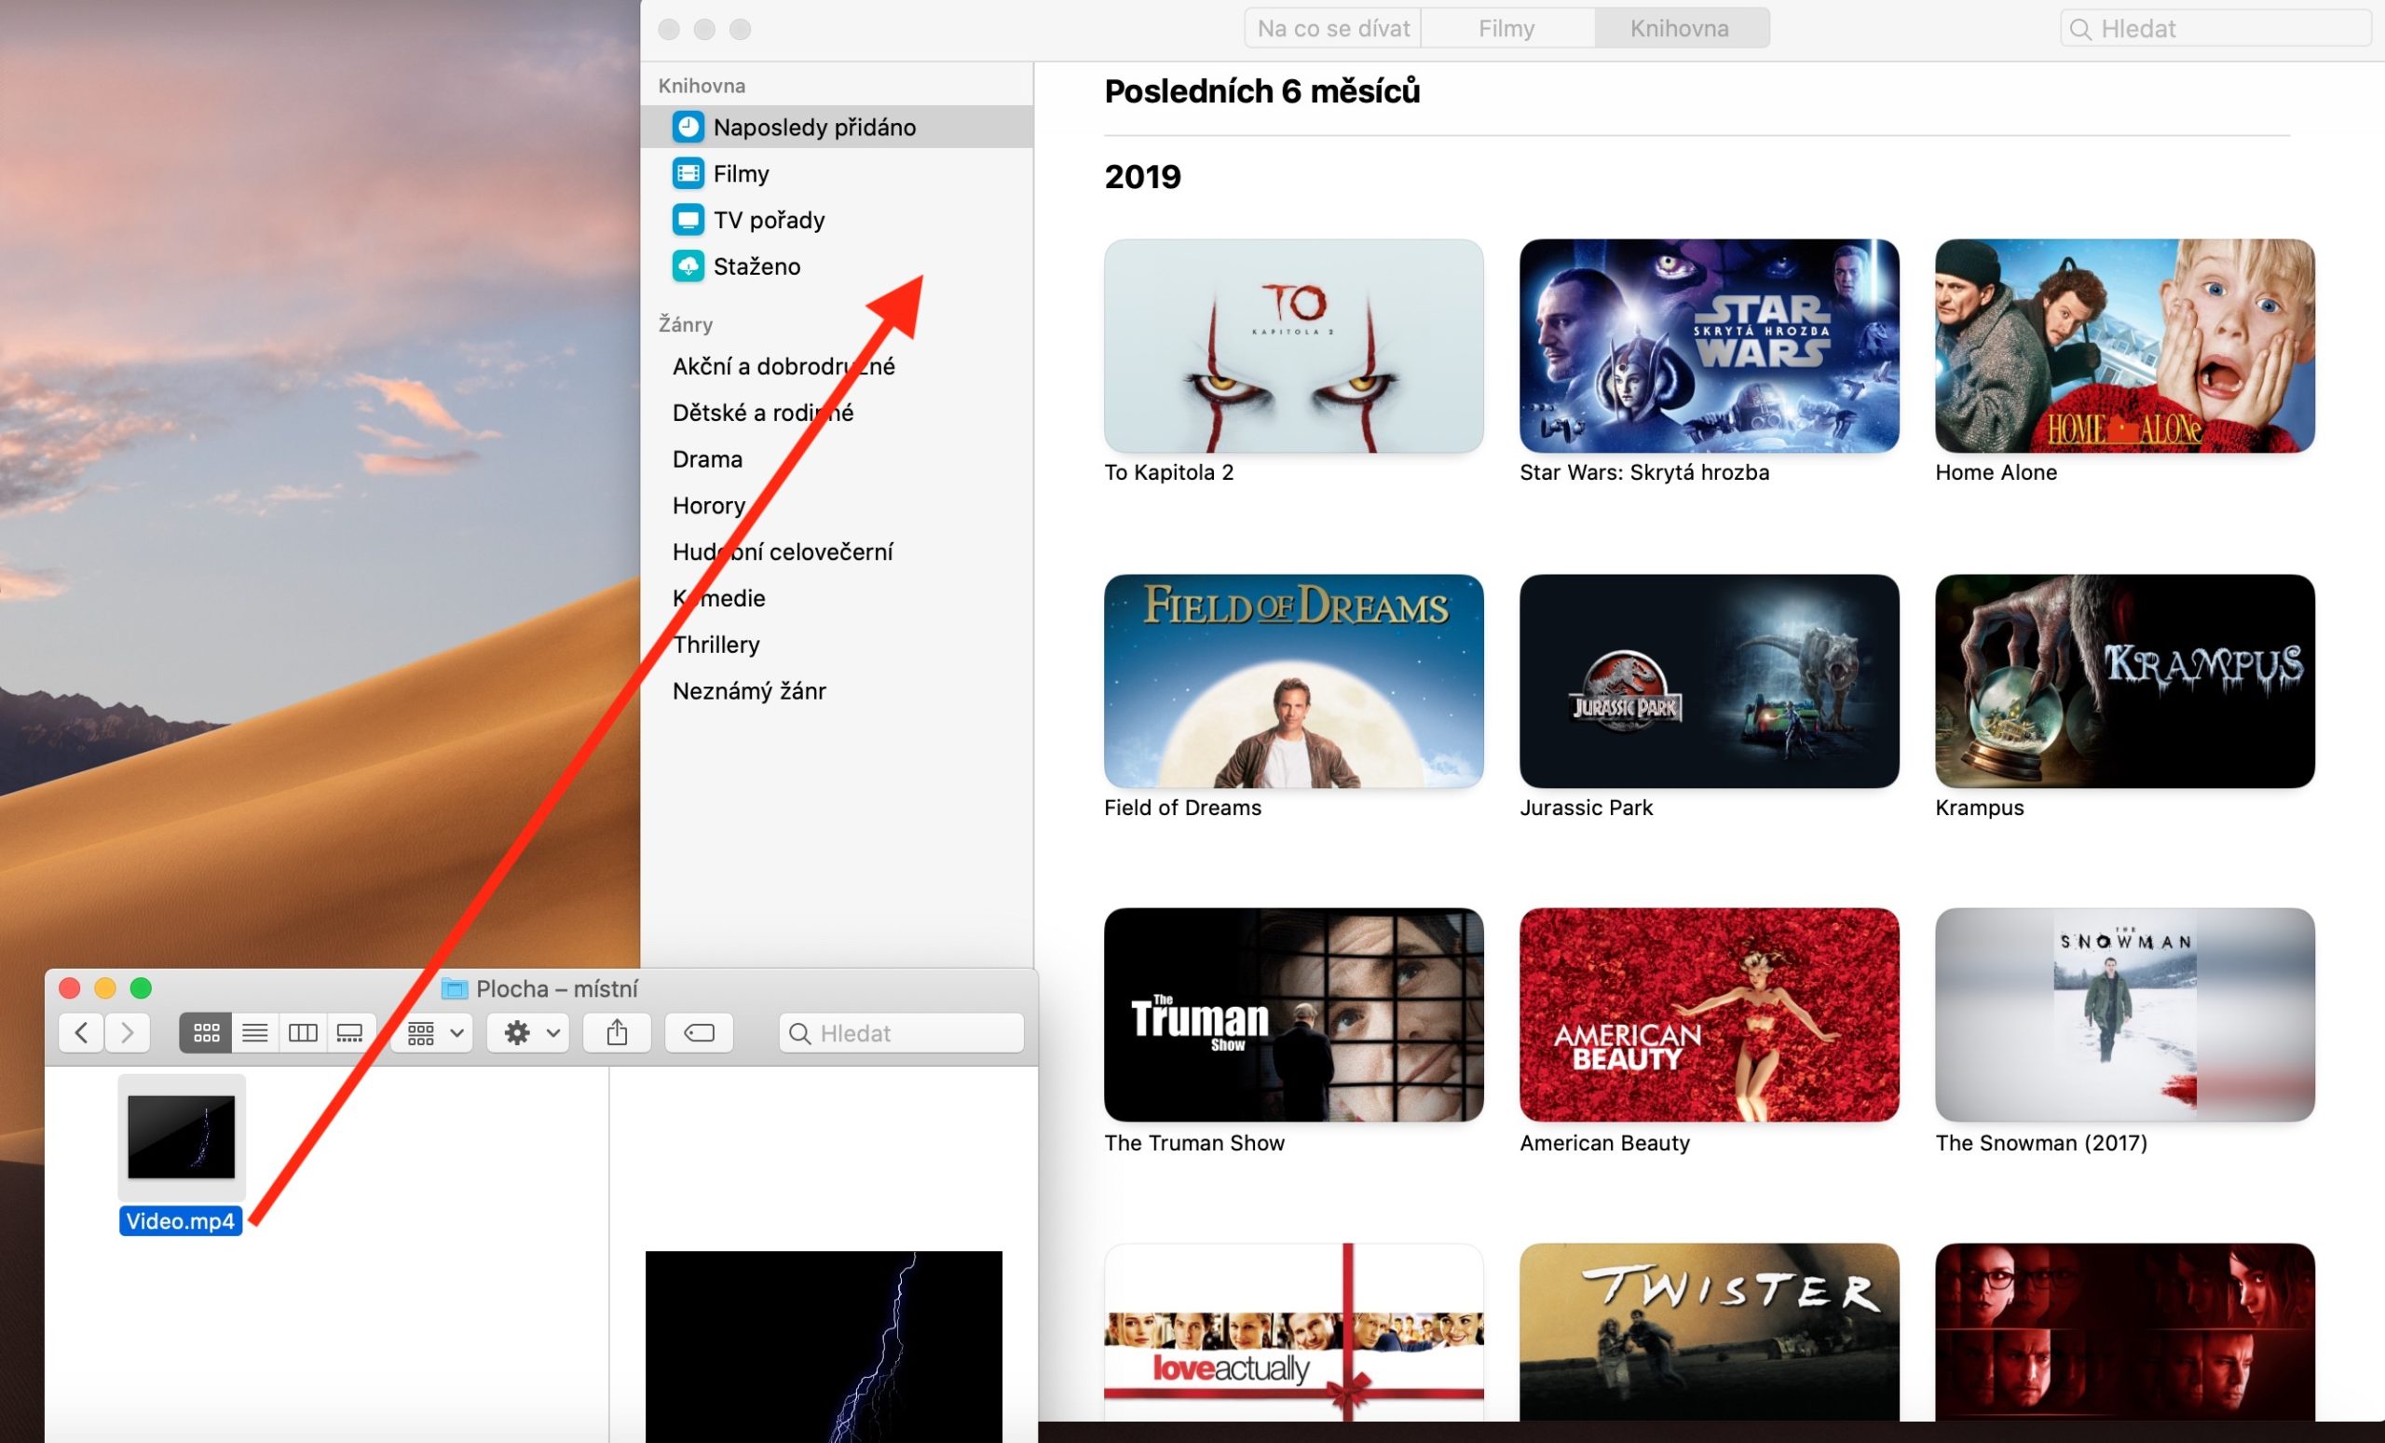Open Krampus movie poster

pyautogui.click(x=2125, y=681)
